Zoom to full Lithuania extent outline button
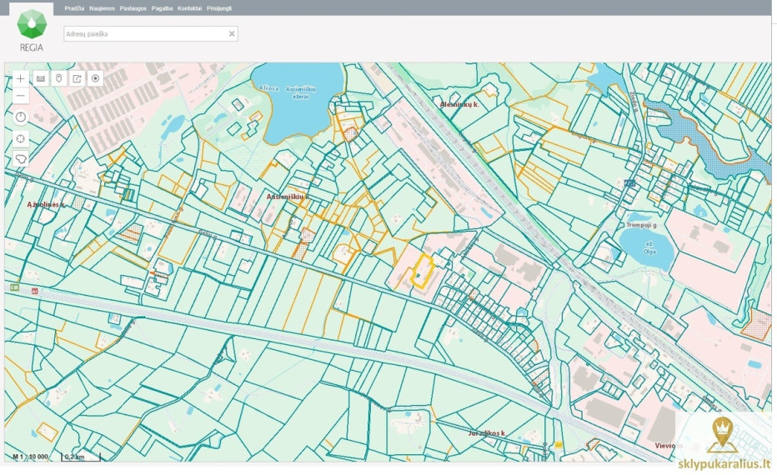The width and height of the screenshot is (777, 475). tap(20, 159)
